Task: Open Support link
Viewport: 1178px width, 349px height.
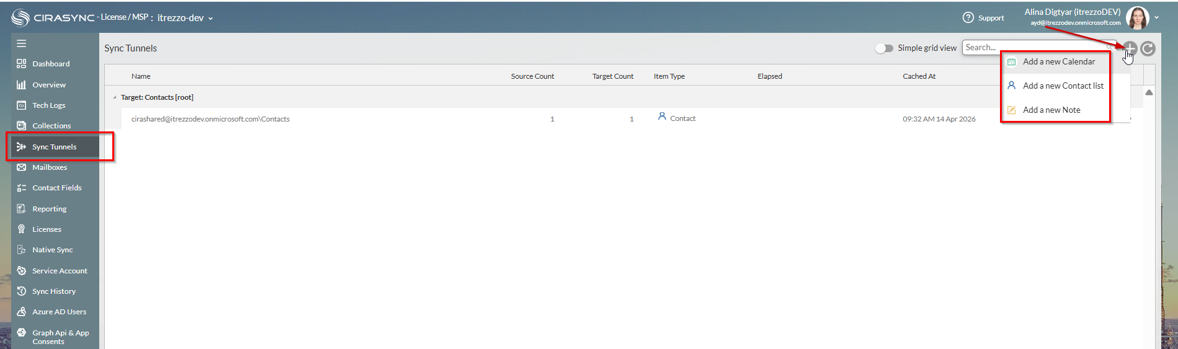Action: (x=991, y=18)
